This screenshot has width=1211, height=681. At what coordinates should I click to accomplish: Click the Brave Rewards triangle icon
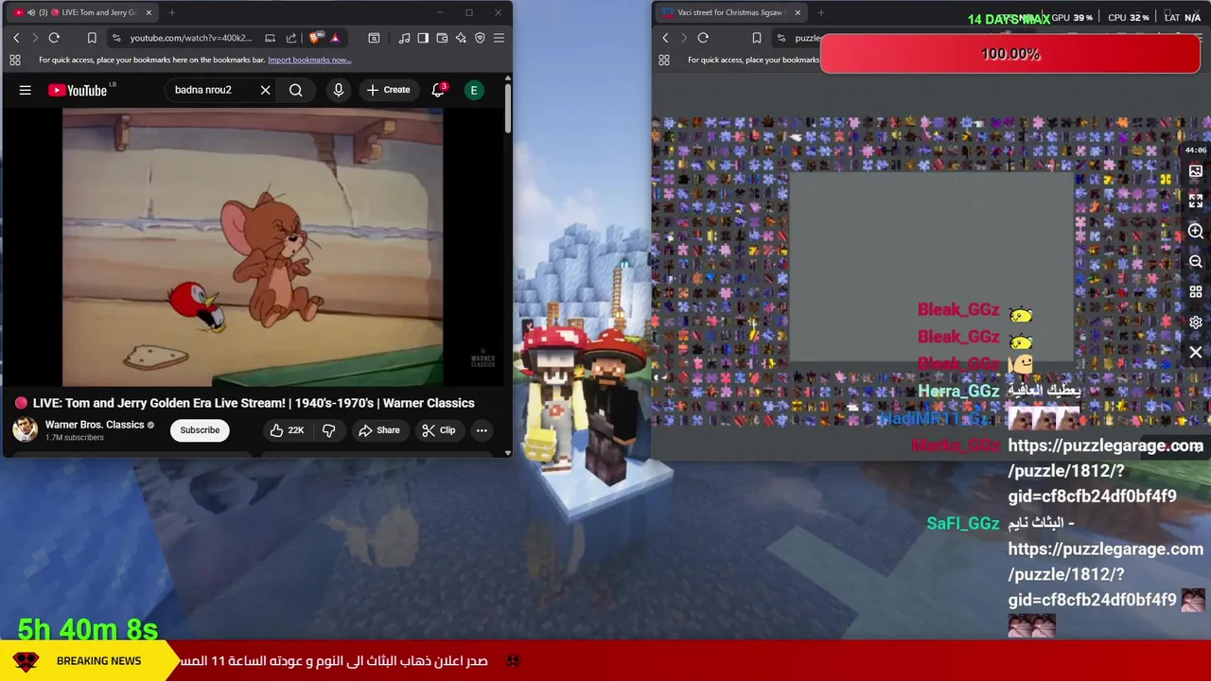click(335, 38)
